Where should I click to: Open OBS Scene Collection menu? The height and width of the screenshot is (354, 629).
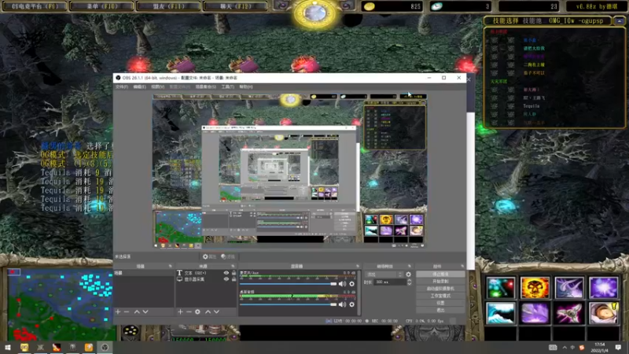click(x=206, y=87)
